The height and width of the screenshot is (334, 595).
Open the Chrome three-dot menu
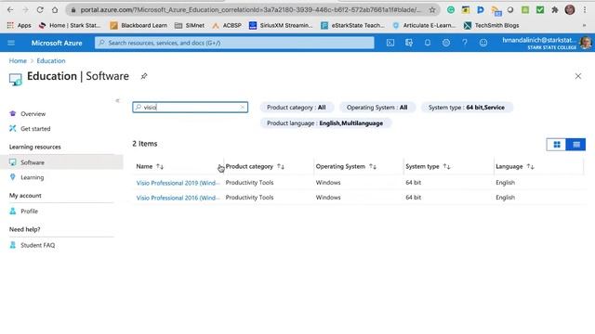(585, 10)
